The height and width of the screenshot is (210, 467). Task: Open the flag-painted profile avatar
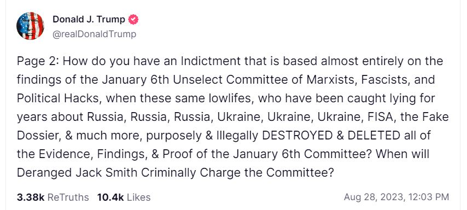pyautogui.click(x=30, y=26)
